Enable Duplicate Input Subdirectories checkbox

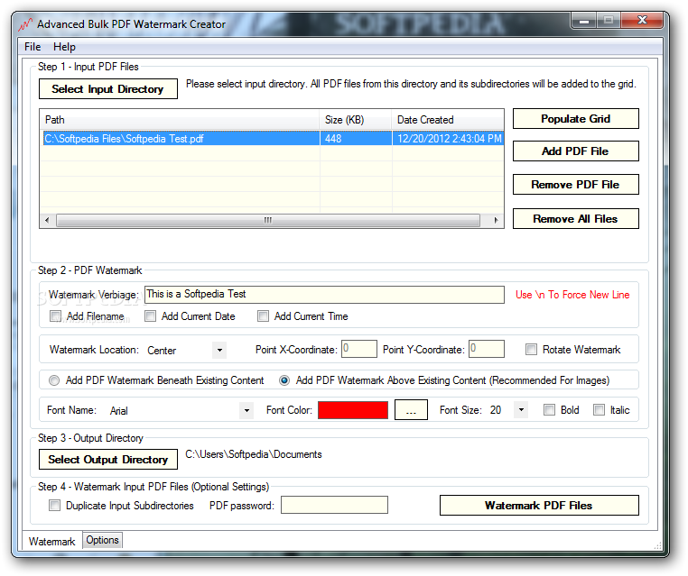54,505
